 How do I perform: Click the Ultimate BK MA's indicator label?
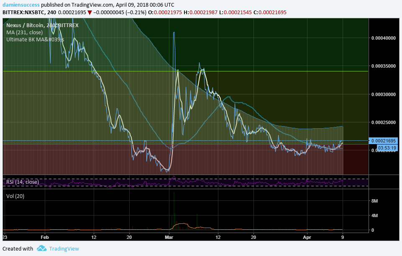pyautogui.click(x=35, y=39)
